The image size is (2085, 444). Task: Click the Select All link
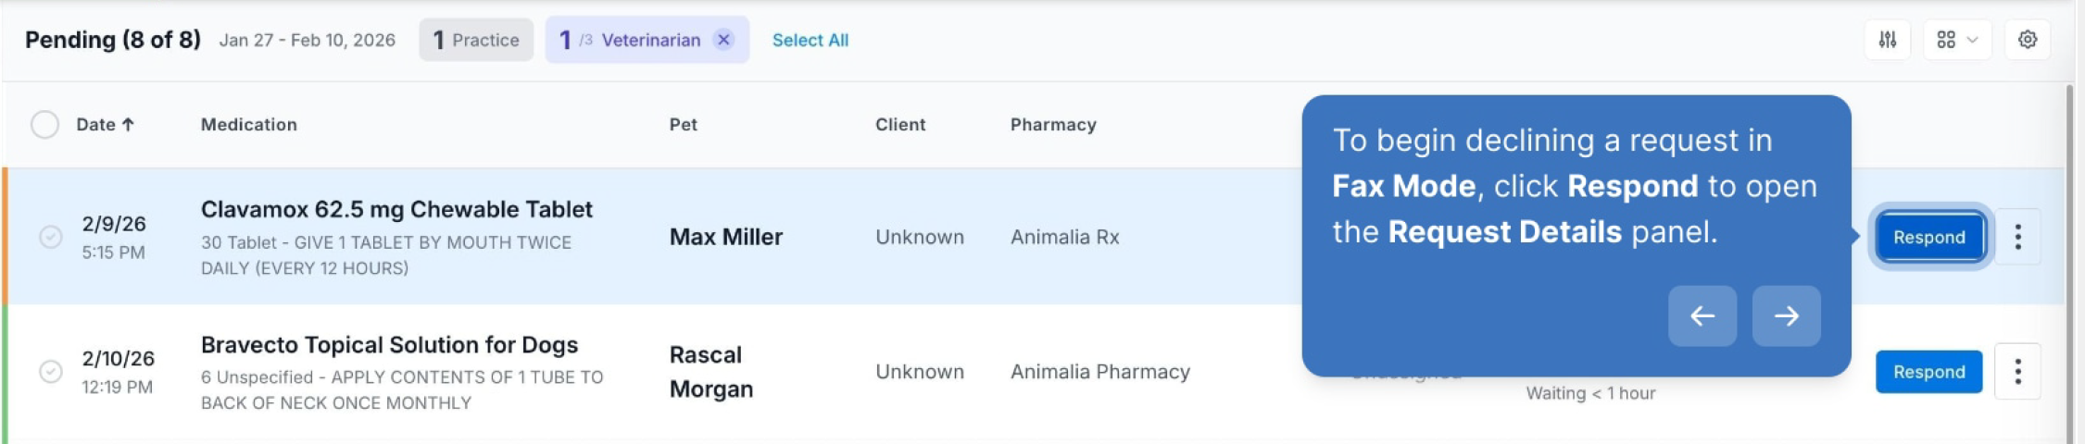click(x=810, y=40)
